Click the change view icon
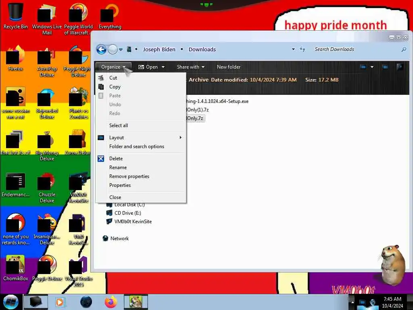 point(363,67)
